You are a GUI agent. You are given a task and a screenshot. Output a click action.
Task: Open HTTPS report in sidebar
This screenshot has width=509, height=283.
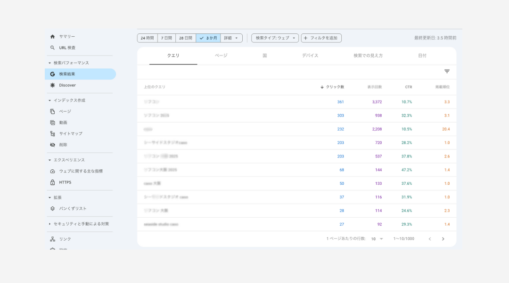(x=65, y=182)
